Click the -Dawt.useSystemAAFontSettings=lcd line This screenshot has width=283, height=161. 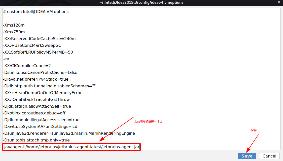(x=40, y=126)
